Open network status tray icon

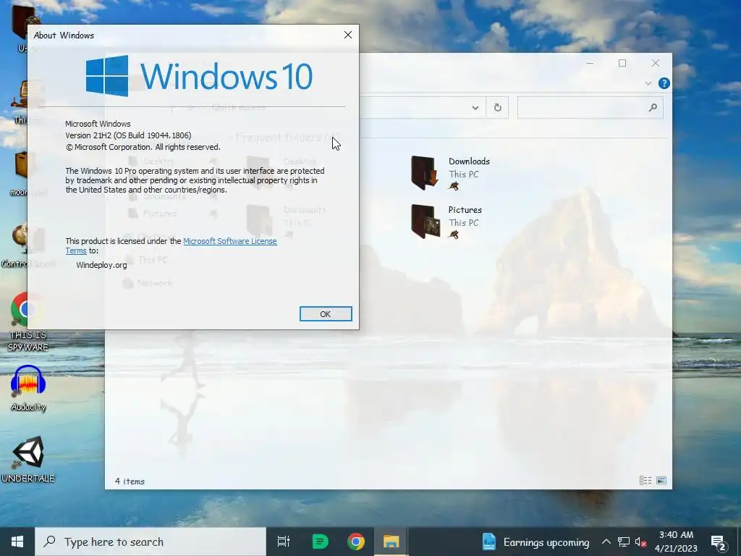[623, 542]
